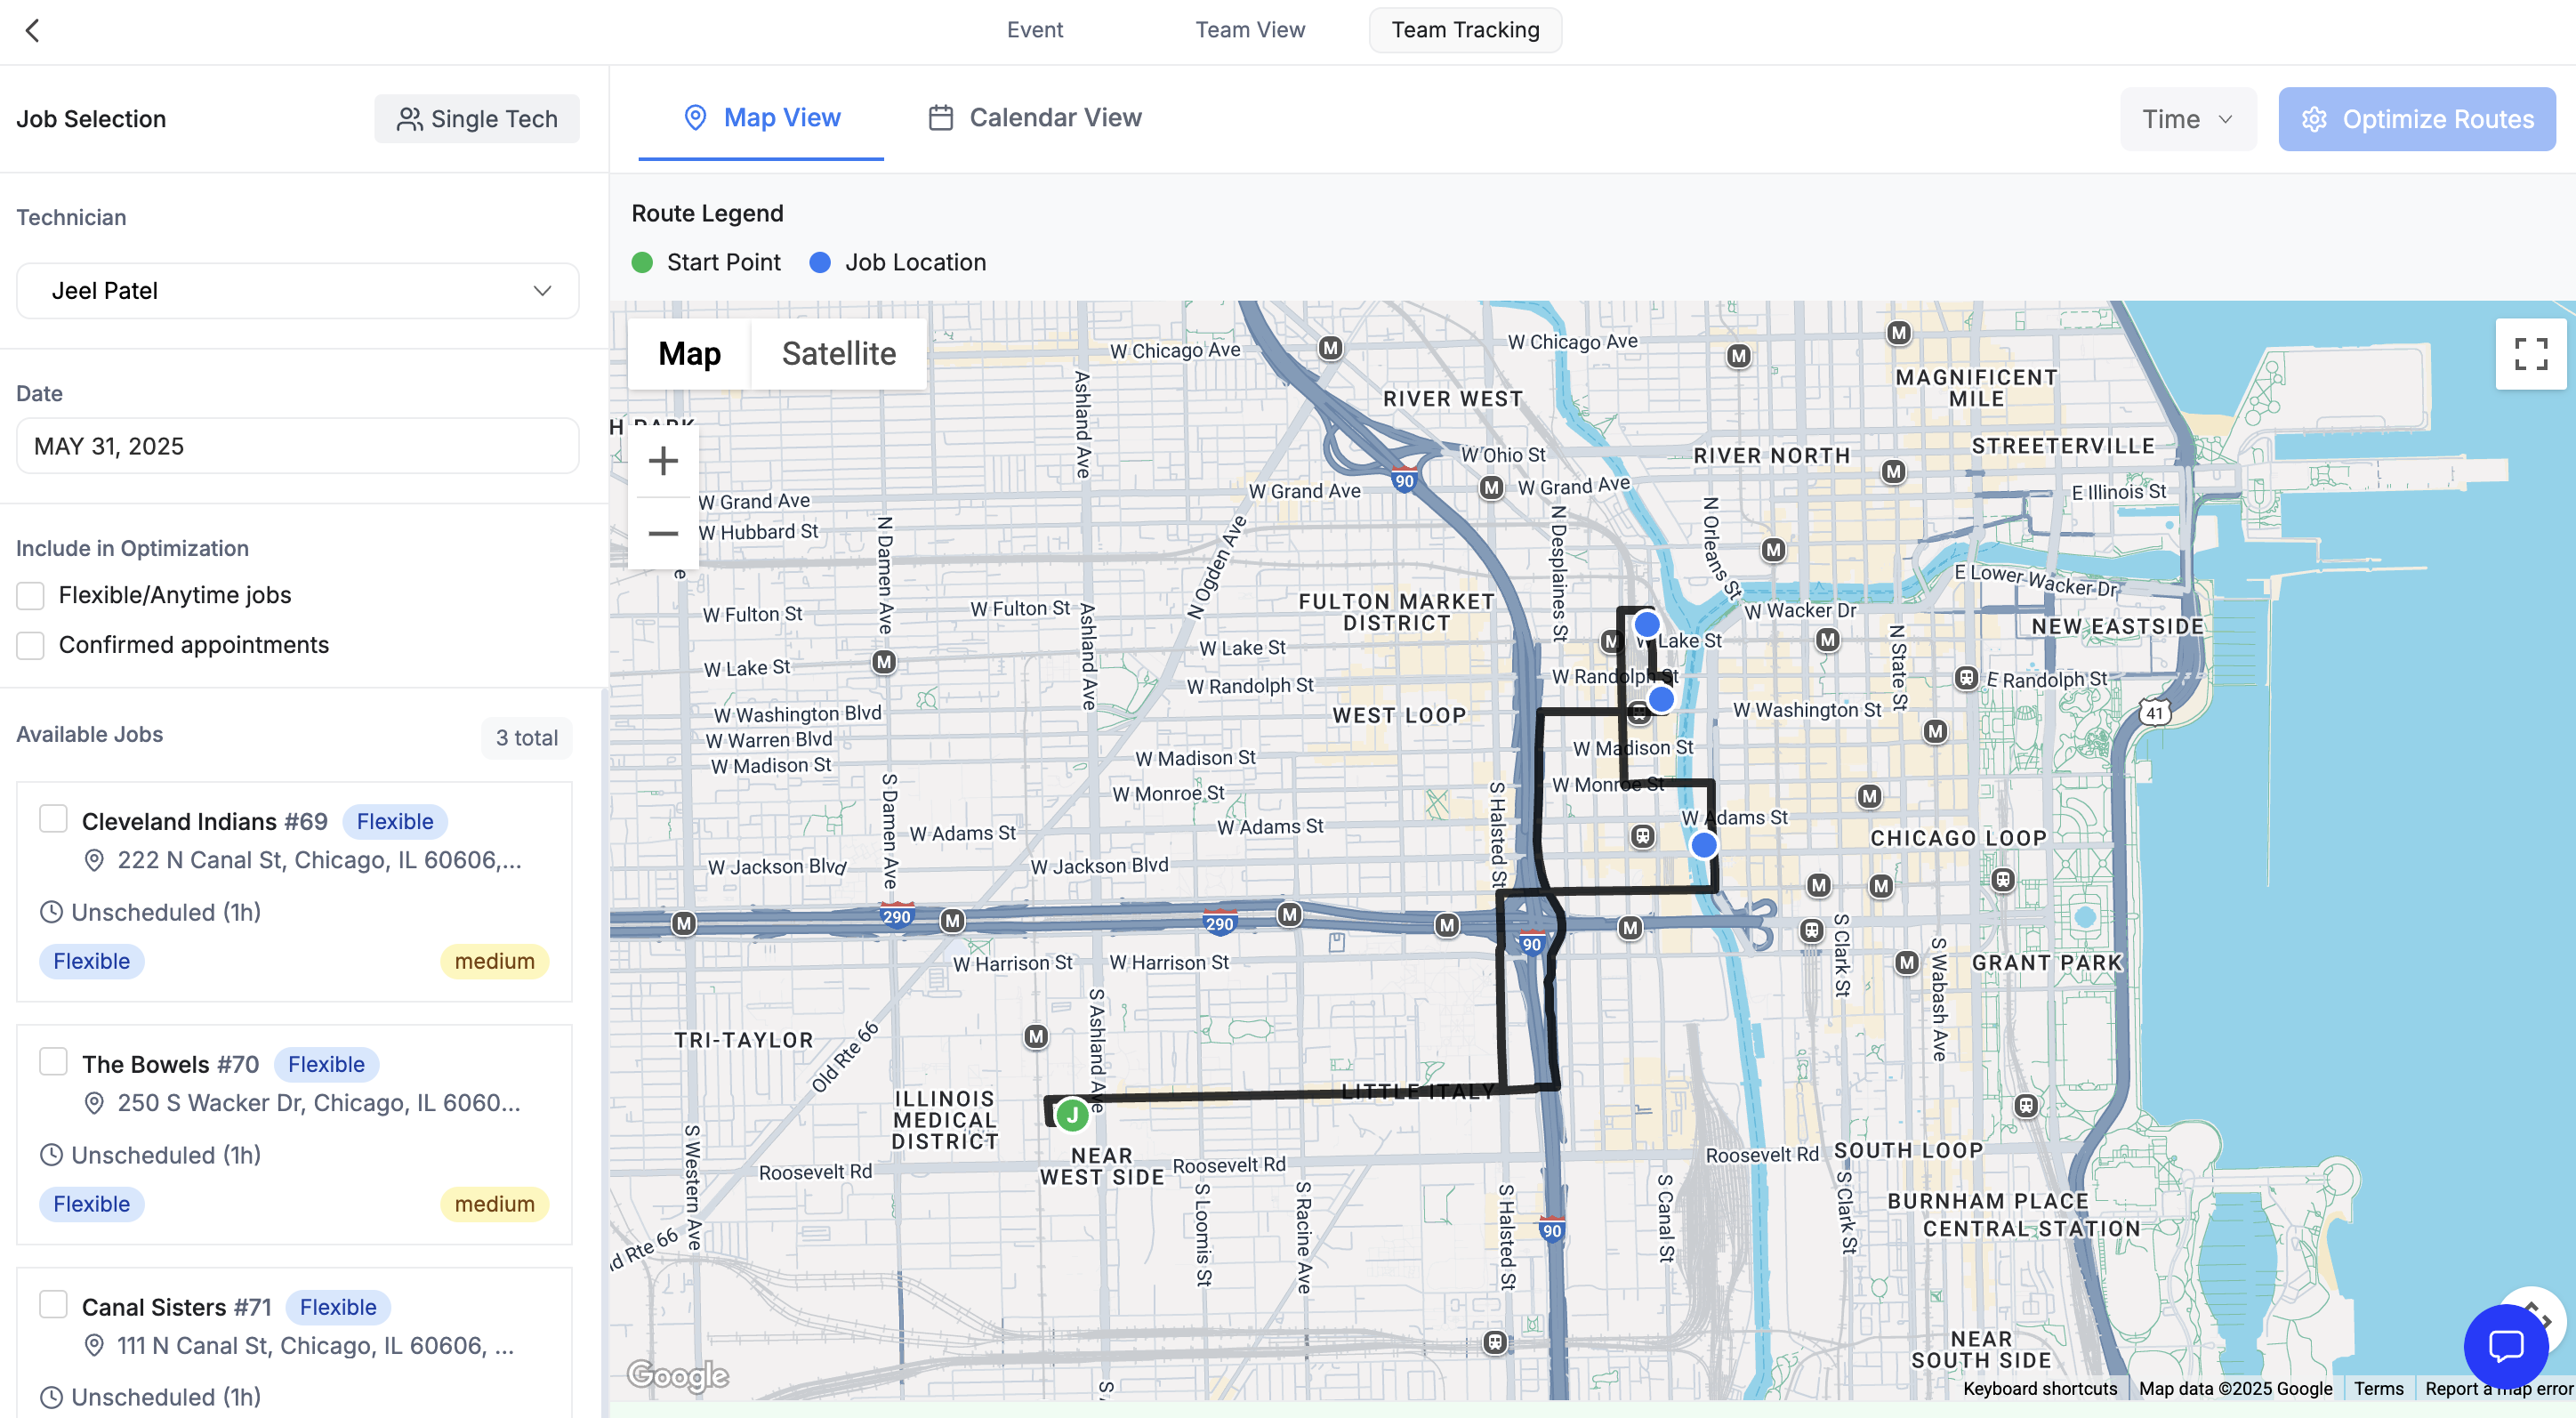Expand the Time dropdown
2576x1418 pixels.
pos(2187,119)
